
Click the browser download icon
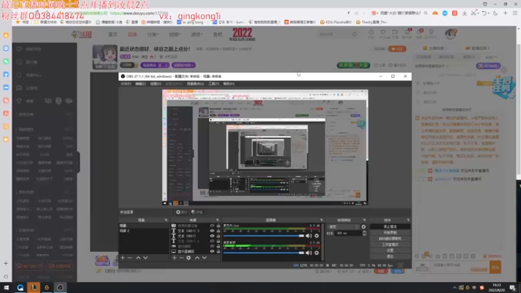pyautogui.click(x=464, y=13)
